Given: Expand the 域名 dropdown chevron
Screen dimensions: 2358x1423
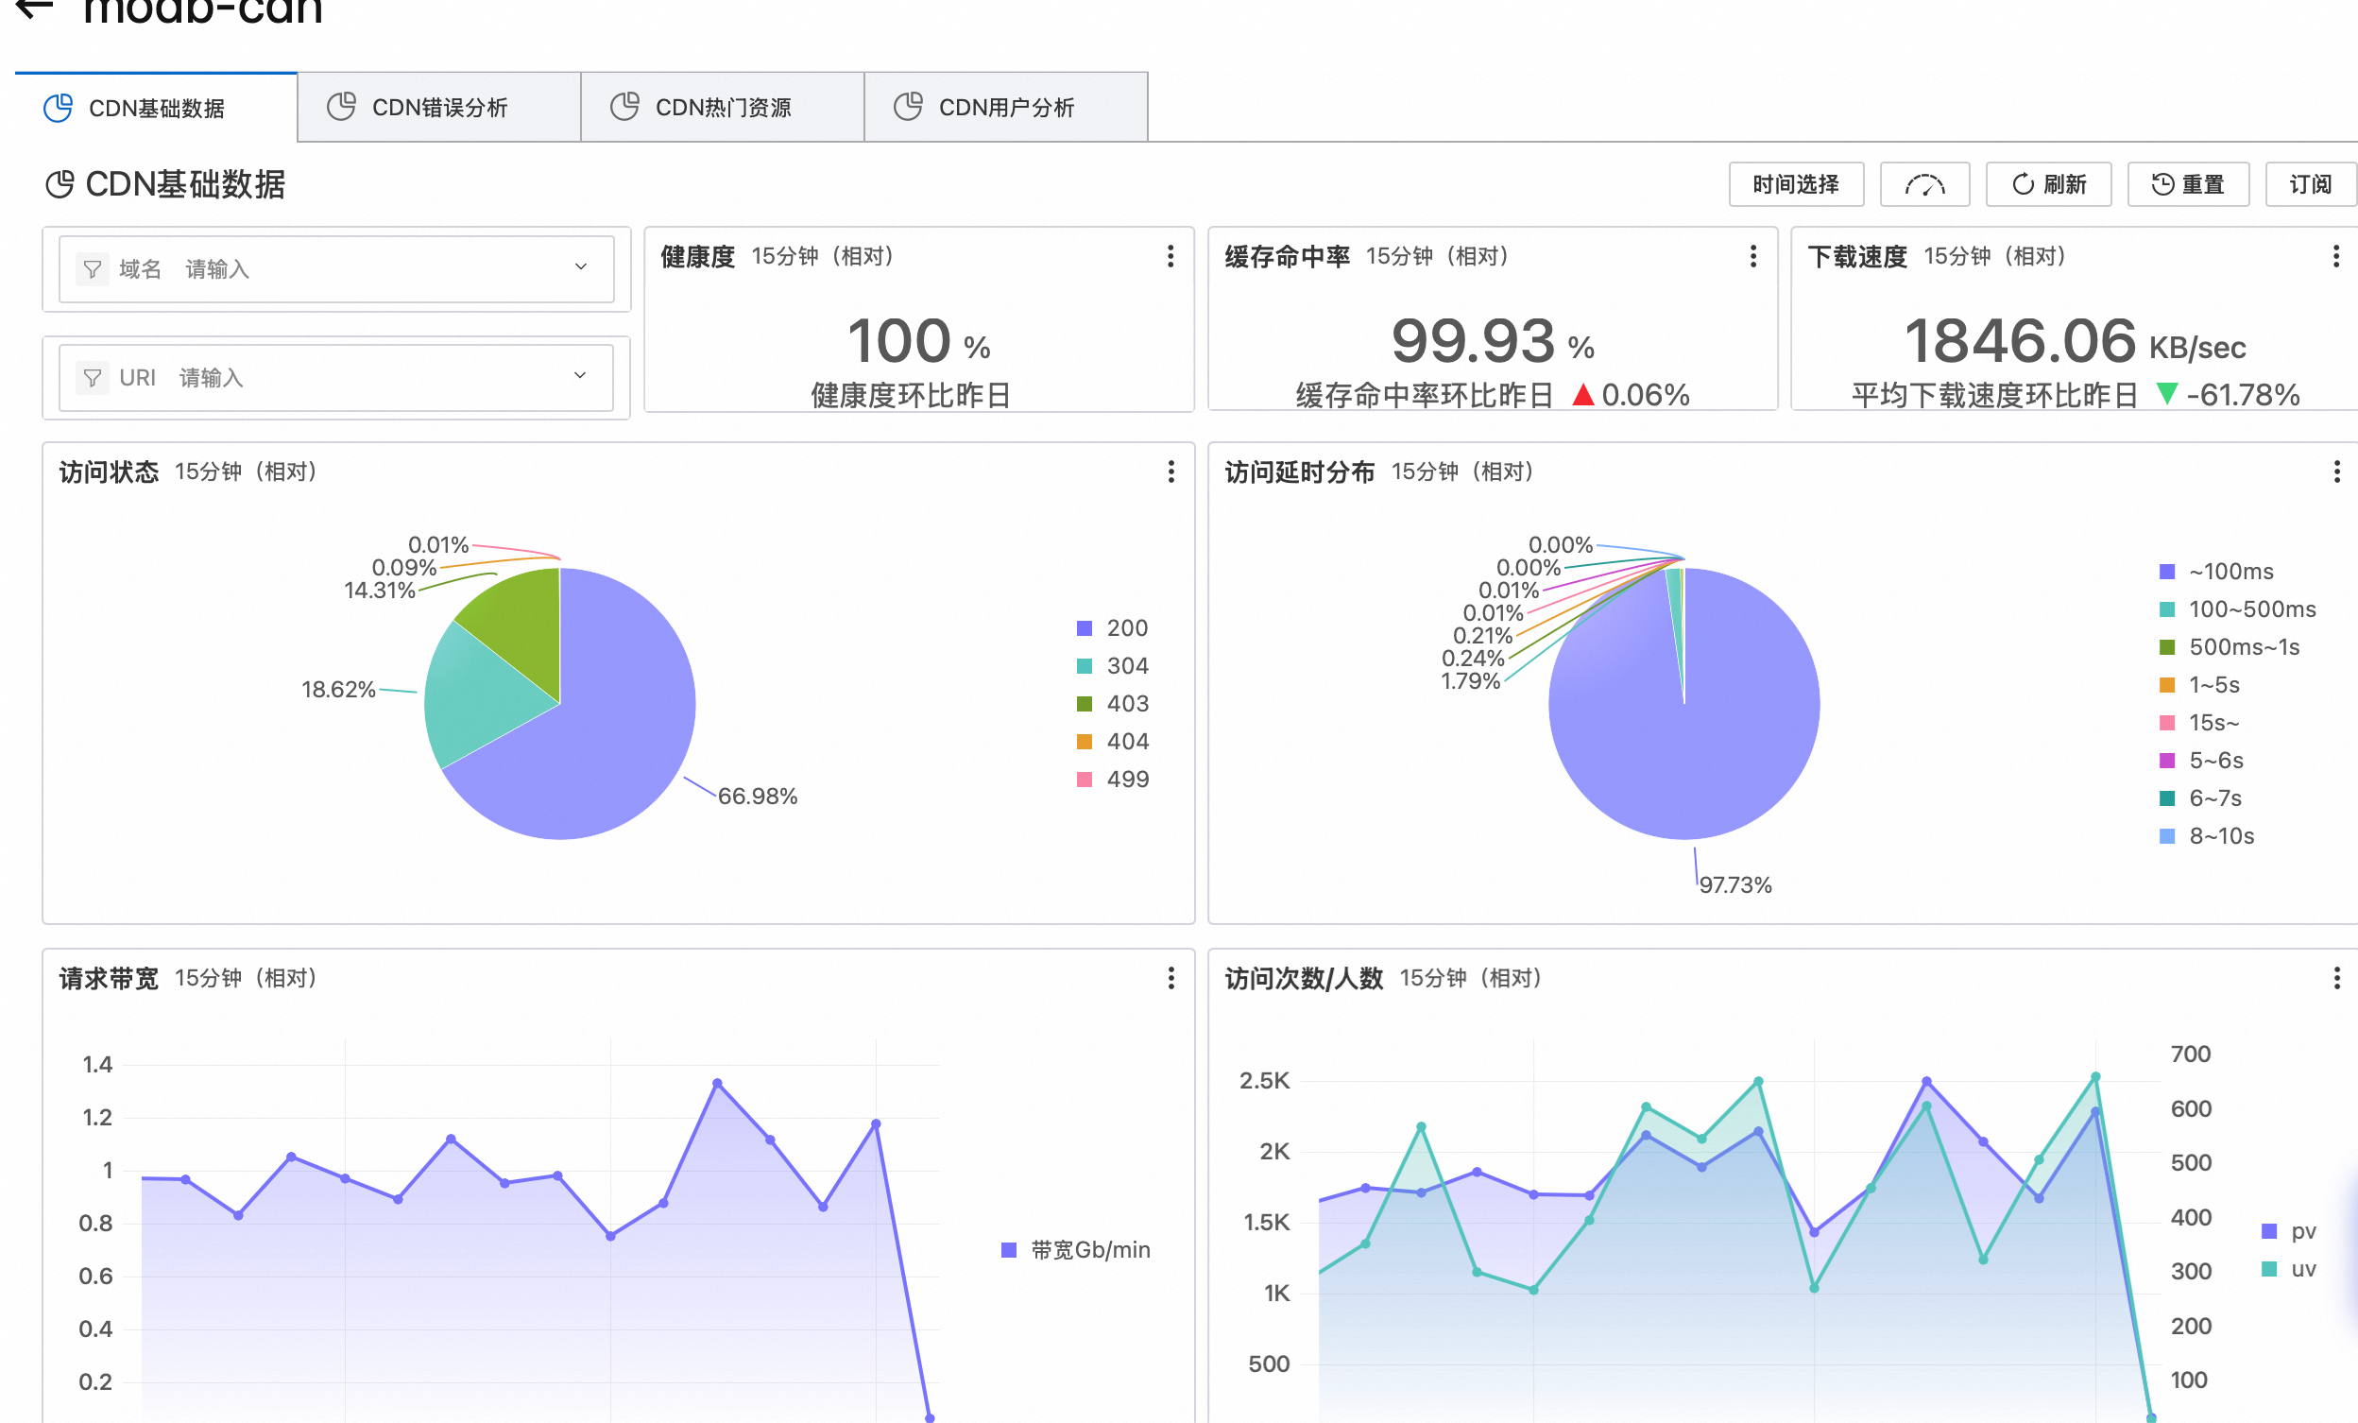Looking at the screenshot, I should click(580, 267).
